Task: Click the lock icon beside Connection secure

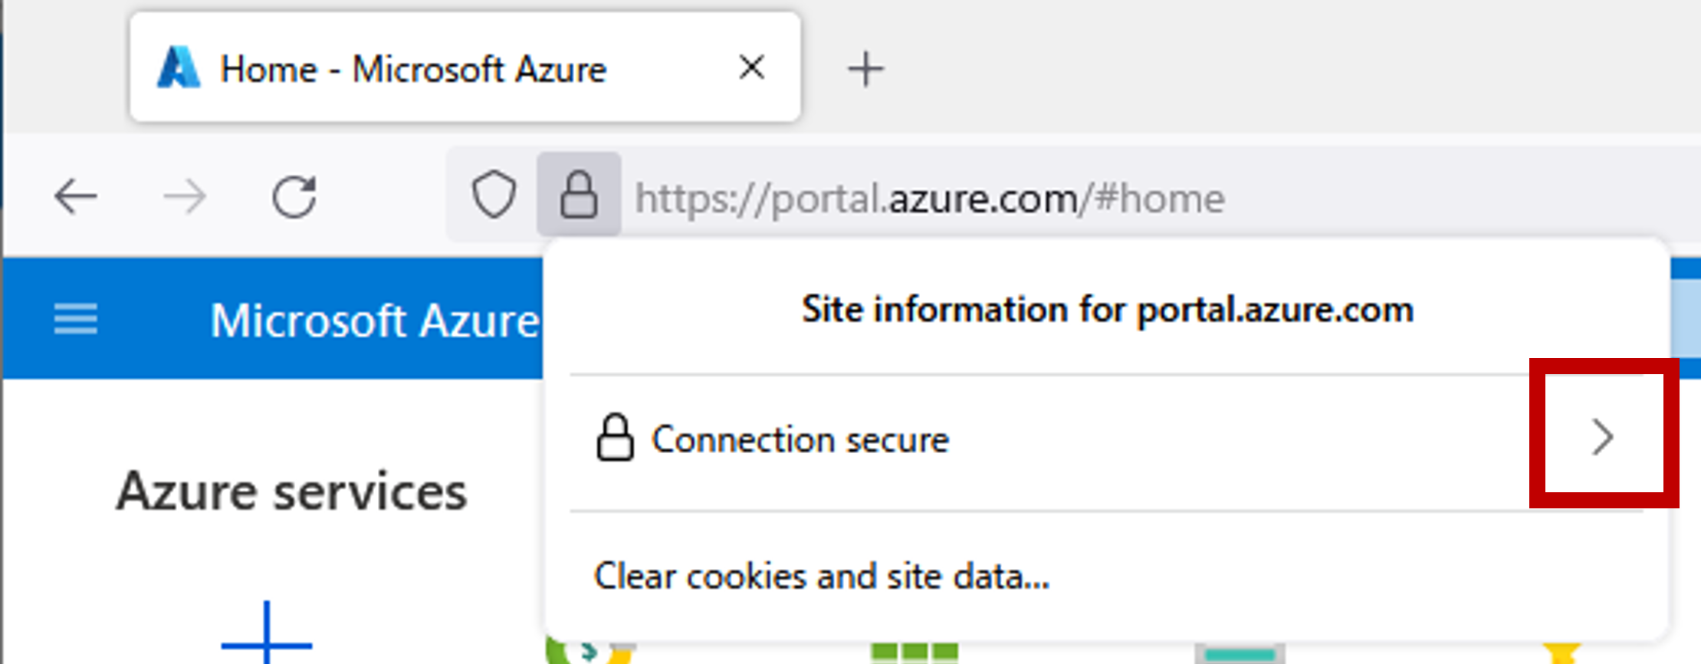Action: 616,439
